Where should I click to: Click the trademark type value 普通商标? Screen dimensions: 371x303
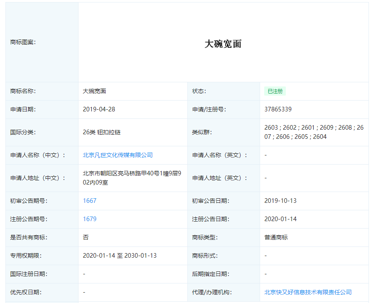[x=276, y=237]
